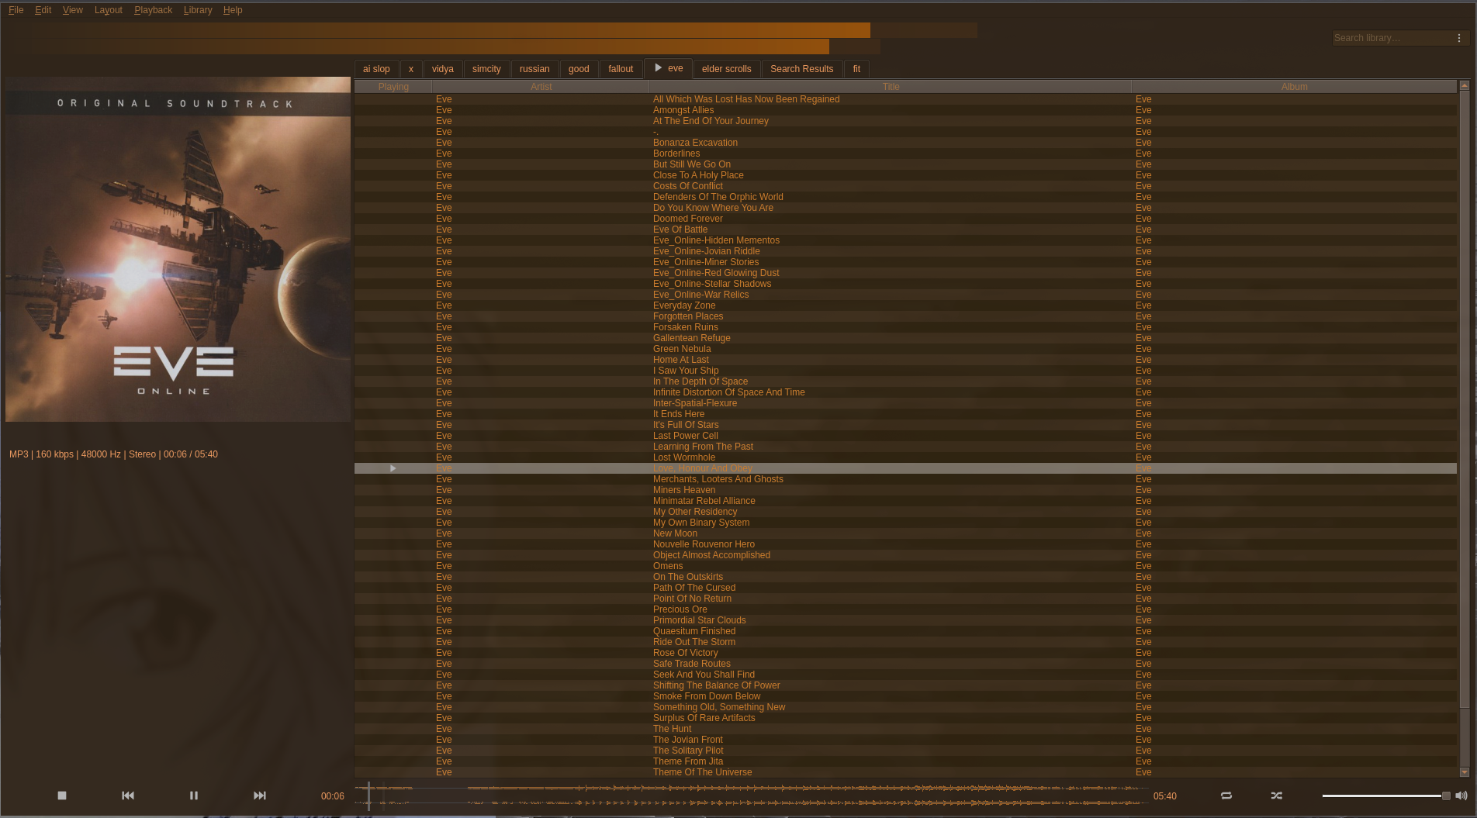Skip to the previous track
The width and height of the screenshot is (1477, 818).
128,796
